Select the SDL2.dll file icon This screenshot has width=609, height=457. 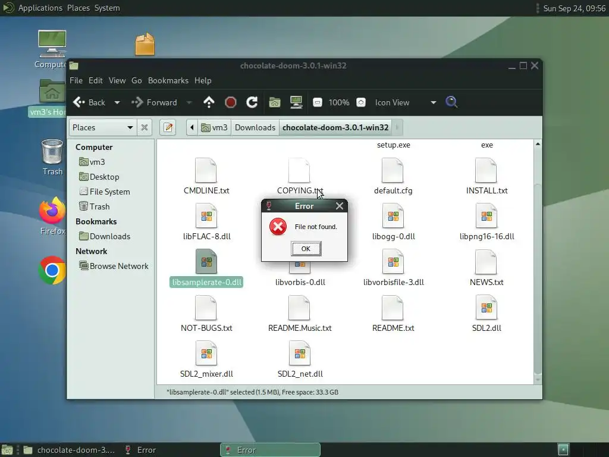coord(486,308)
